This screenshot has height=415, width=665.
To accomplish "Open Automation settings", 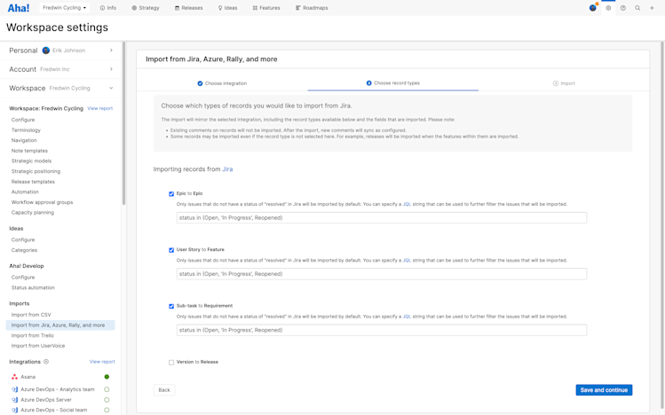I will pyautogui.click(x=25, y=192).
